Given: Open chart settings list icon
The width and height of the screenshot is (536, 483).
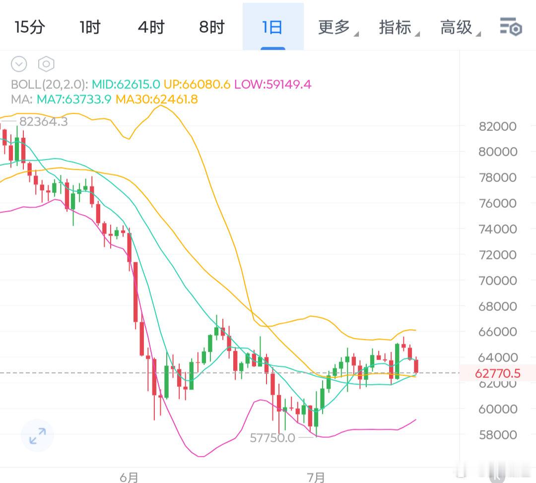Looking at the screenshot, I should click(x=511, y=27).
